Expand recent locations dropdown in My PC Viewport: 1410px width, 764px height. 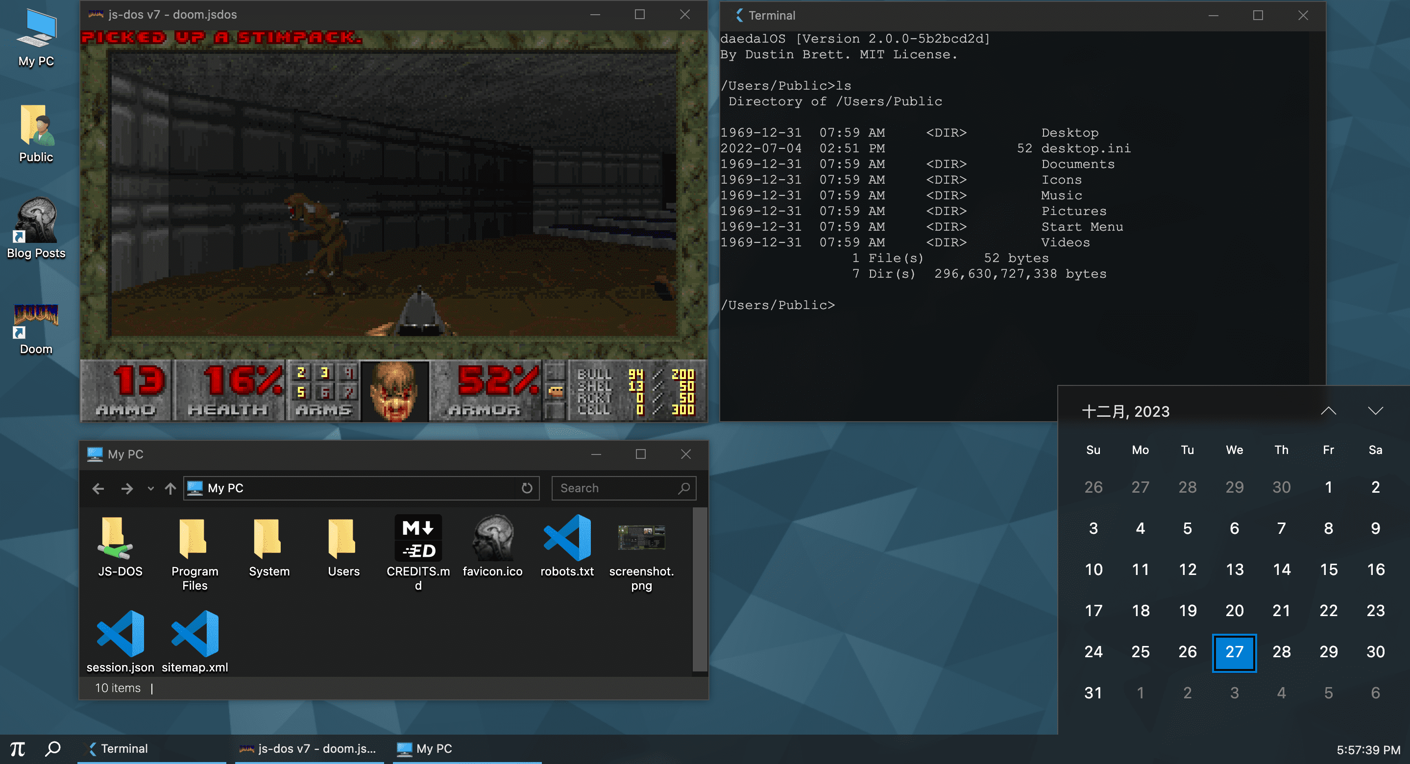click(x=150, y=488)
